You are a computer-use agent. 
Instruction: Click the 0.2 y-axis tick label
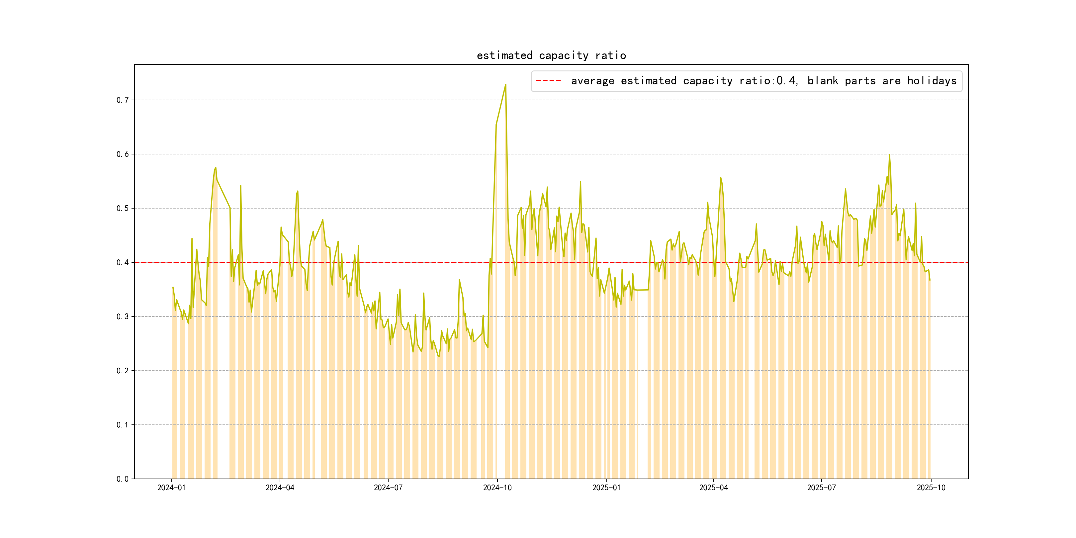point(123,371)
